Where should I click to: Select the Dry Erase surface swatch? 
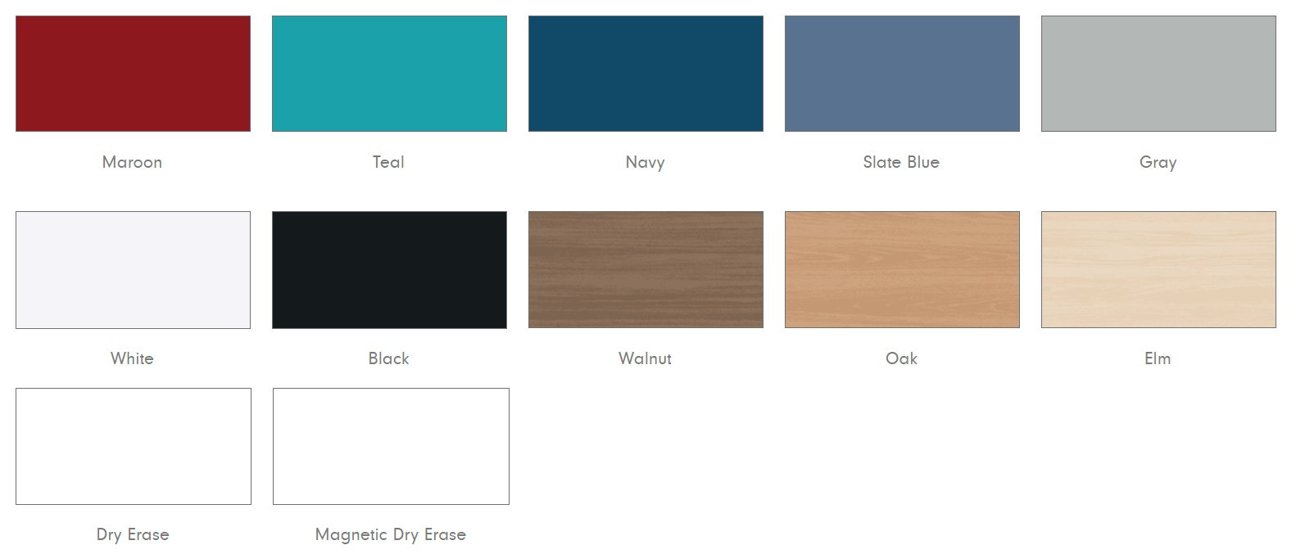coord(134,446)
